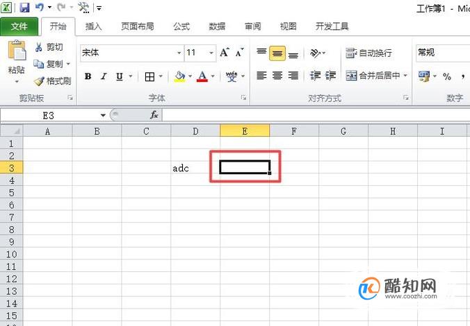Screen dimensions: 470x326
Task: Apply font color red A icon
Action: click(x=202, y=77)
